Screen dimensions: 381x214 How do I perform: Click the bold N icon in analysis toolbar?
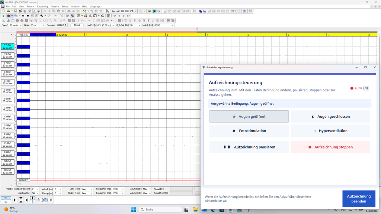(144, 21)
